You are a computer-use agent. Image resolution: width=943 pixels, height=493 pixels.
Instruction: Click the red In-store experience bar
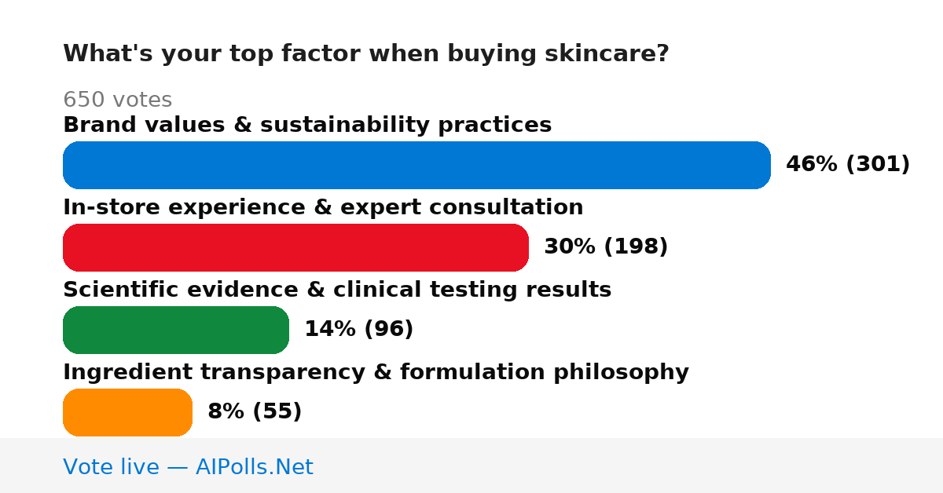point(295,247)
